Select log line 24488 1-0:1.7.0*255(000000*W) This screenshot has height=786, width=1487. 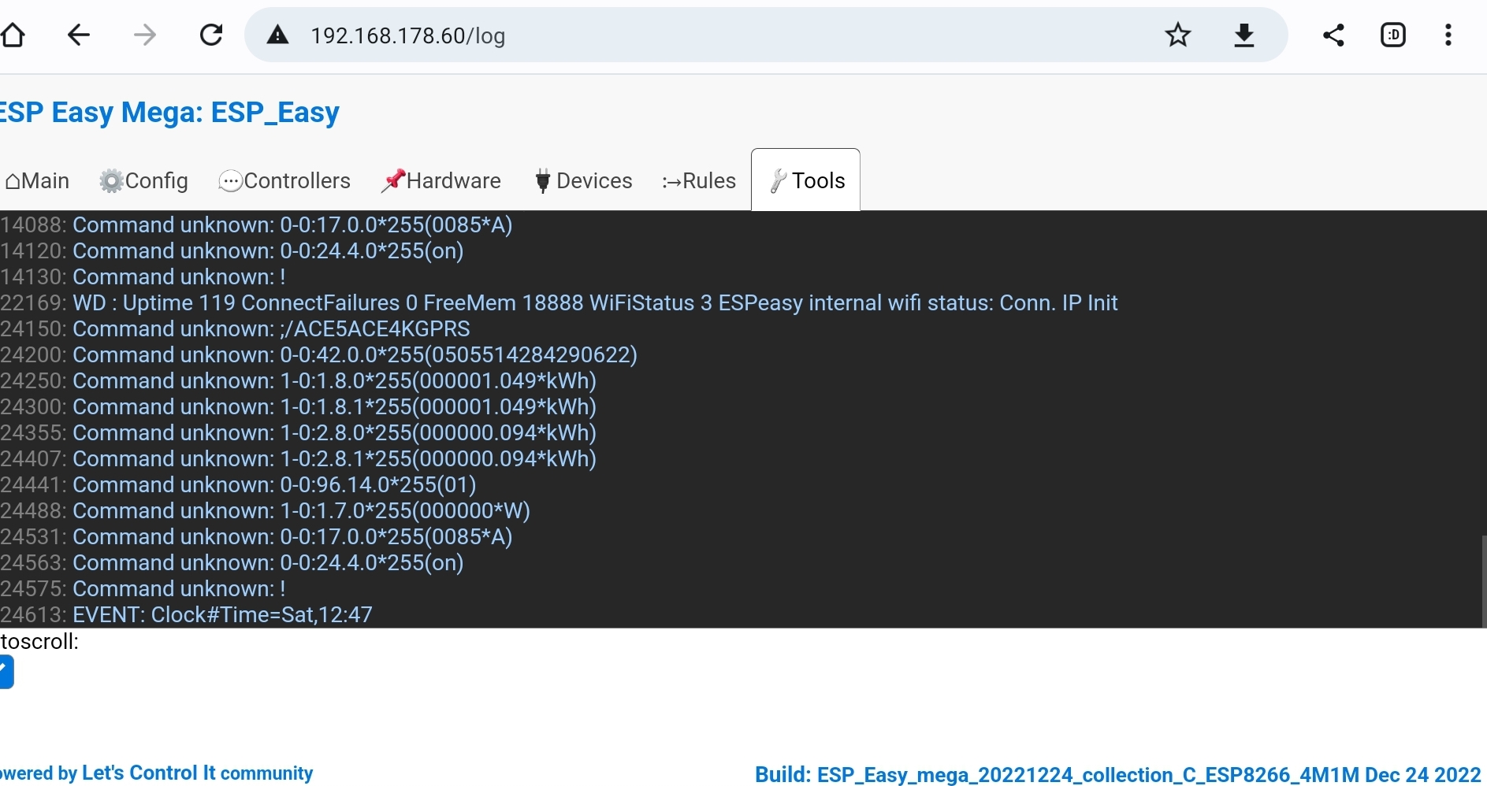click(x=265, y=511)
